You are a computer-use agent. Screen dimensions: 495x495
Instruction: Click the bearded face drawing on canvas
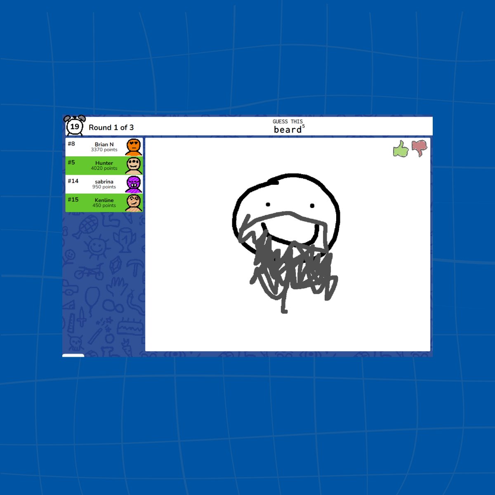point(287,243)
